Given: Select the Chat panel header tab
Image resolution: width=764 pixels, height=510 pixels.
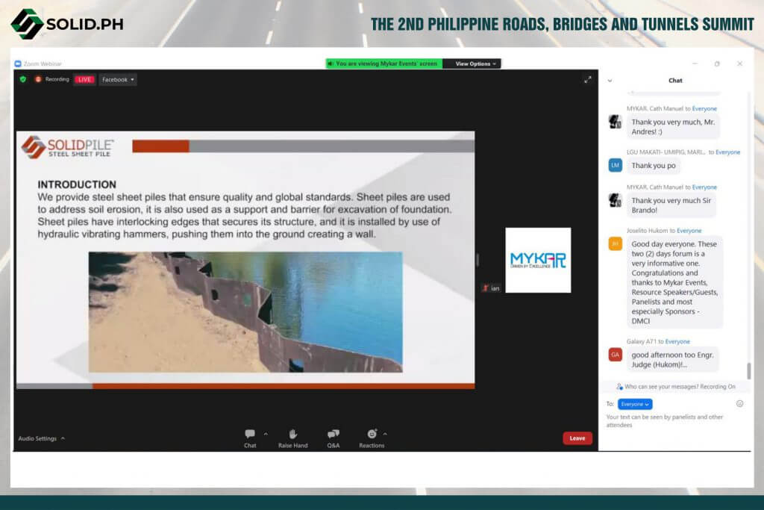Looking at the screenshot, I should [674, 80].
